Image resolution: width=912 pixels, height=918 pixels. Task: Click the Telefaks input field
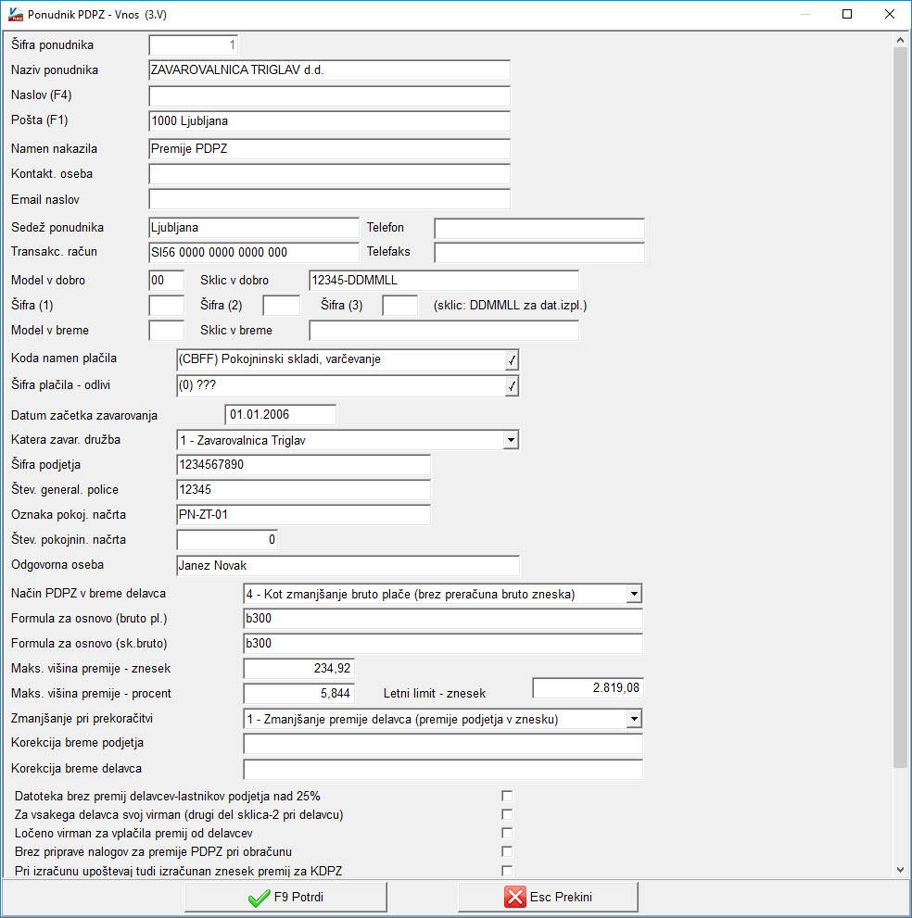(538, 252)
